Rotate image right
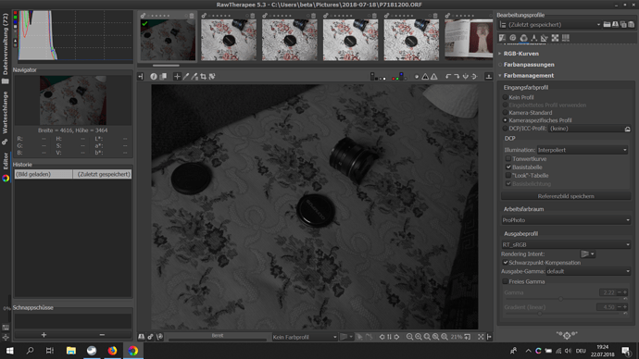639x359 pixels. 457,77
